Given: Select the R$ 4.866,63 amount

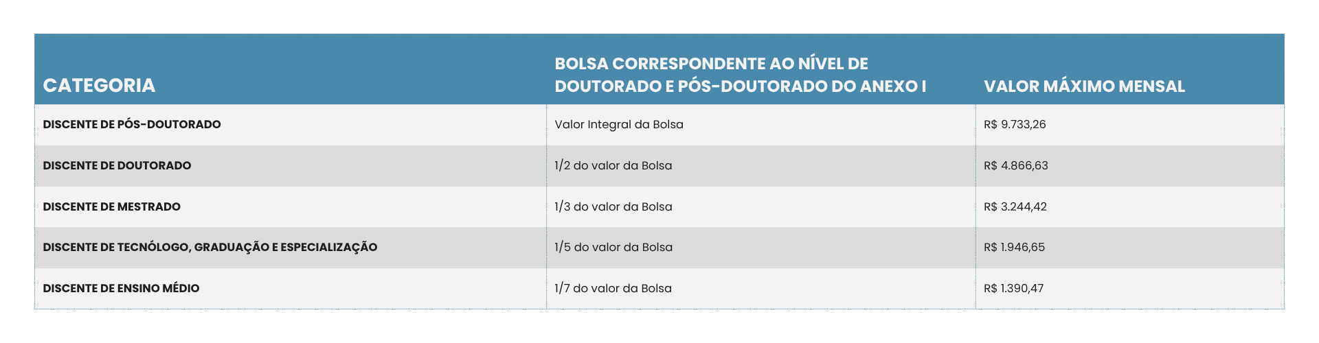Looking at the screenshot, I should pyautogui.click(x=1015, y=165).
